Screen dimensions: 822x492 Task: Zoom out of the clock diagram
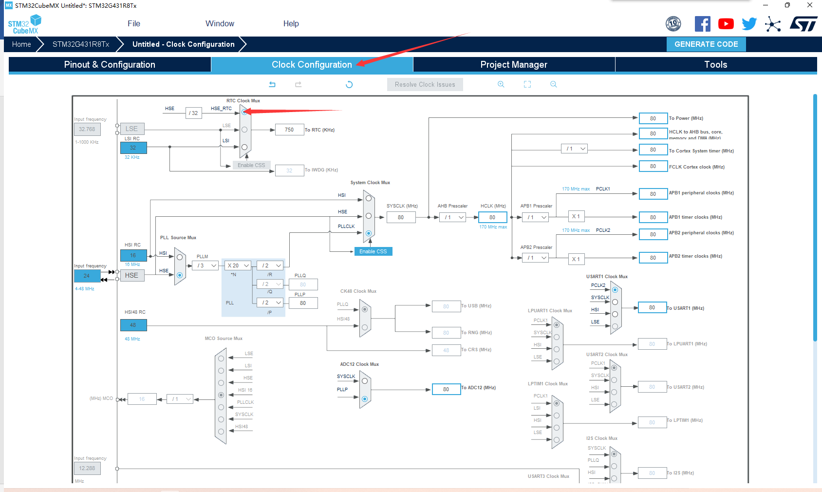(554, 84)
